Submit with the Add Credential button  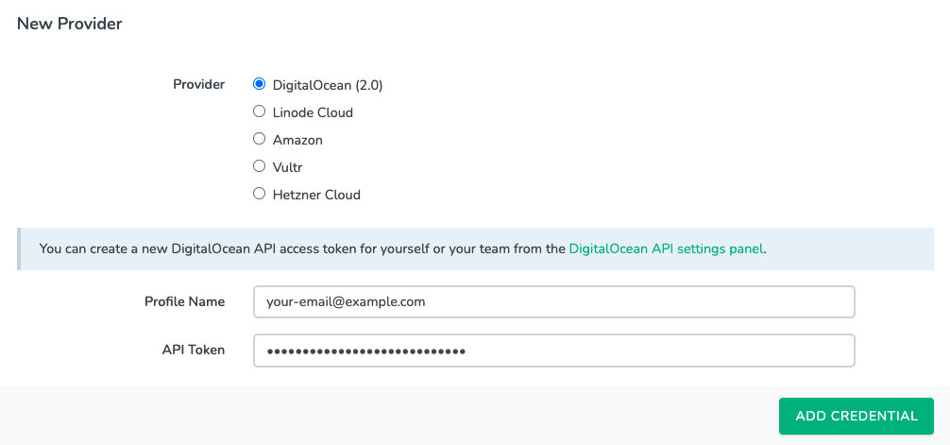[x=857, y=416]
